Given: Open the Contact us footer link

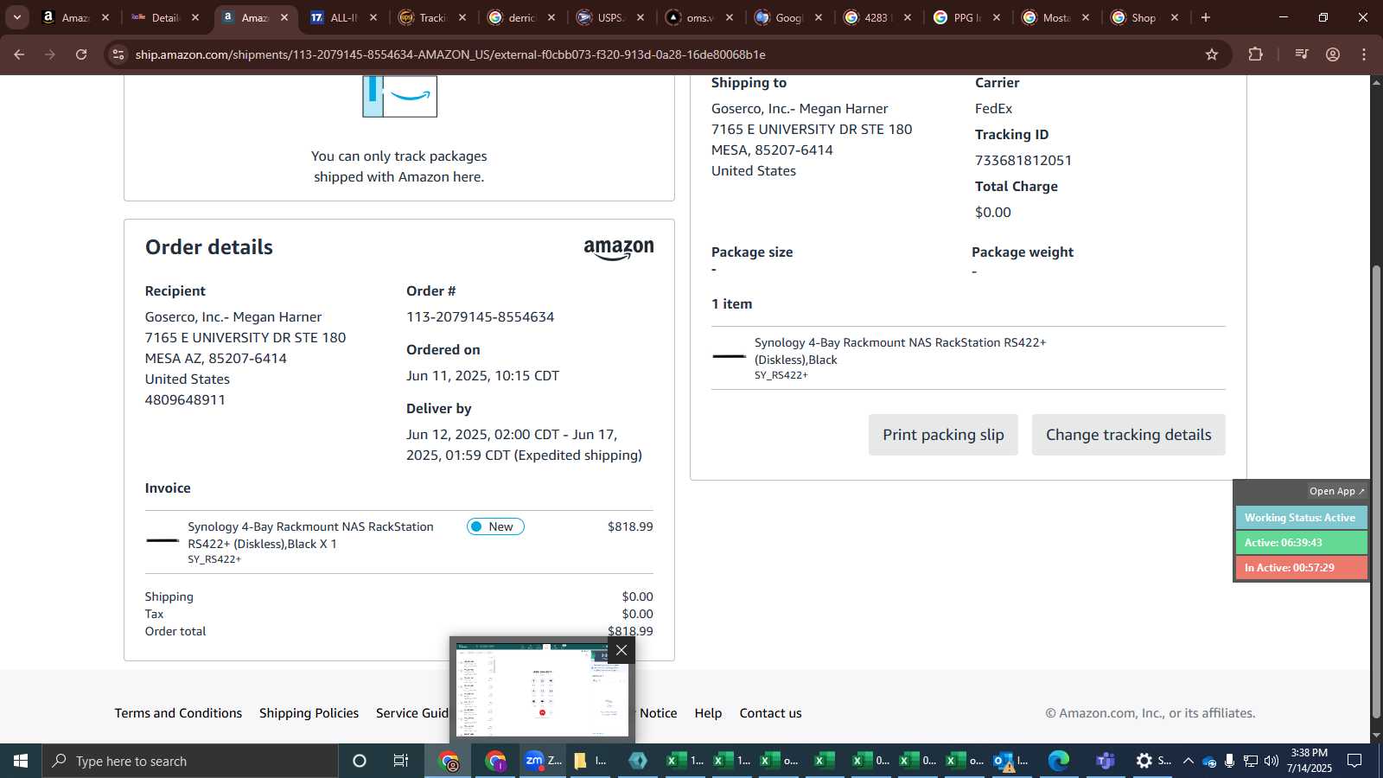Looking at the screenshot, I should coord(770,713).
